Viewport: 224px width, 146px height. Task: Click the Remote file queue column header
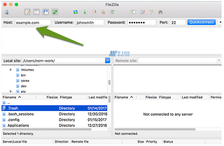[96, 142]
